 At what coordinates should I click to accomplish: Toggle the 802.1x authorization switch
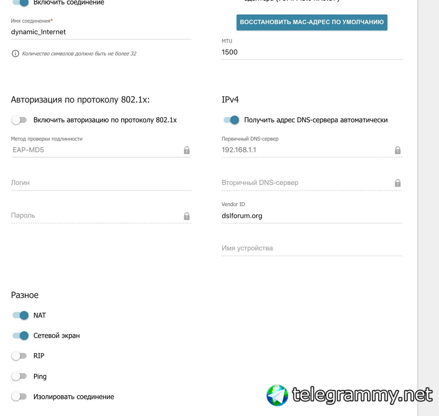(19, 120)
